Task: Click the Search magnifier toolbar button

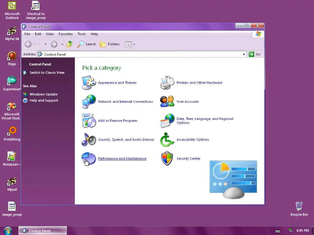Action: (x=86, y=44)
